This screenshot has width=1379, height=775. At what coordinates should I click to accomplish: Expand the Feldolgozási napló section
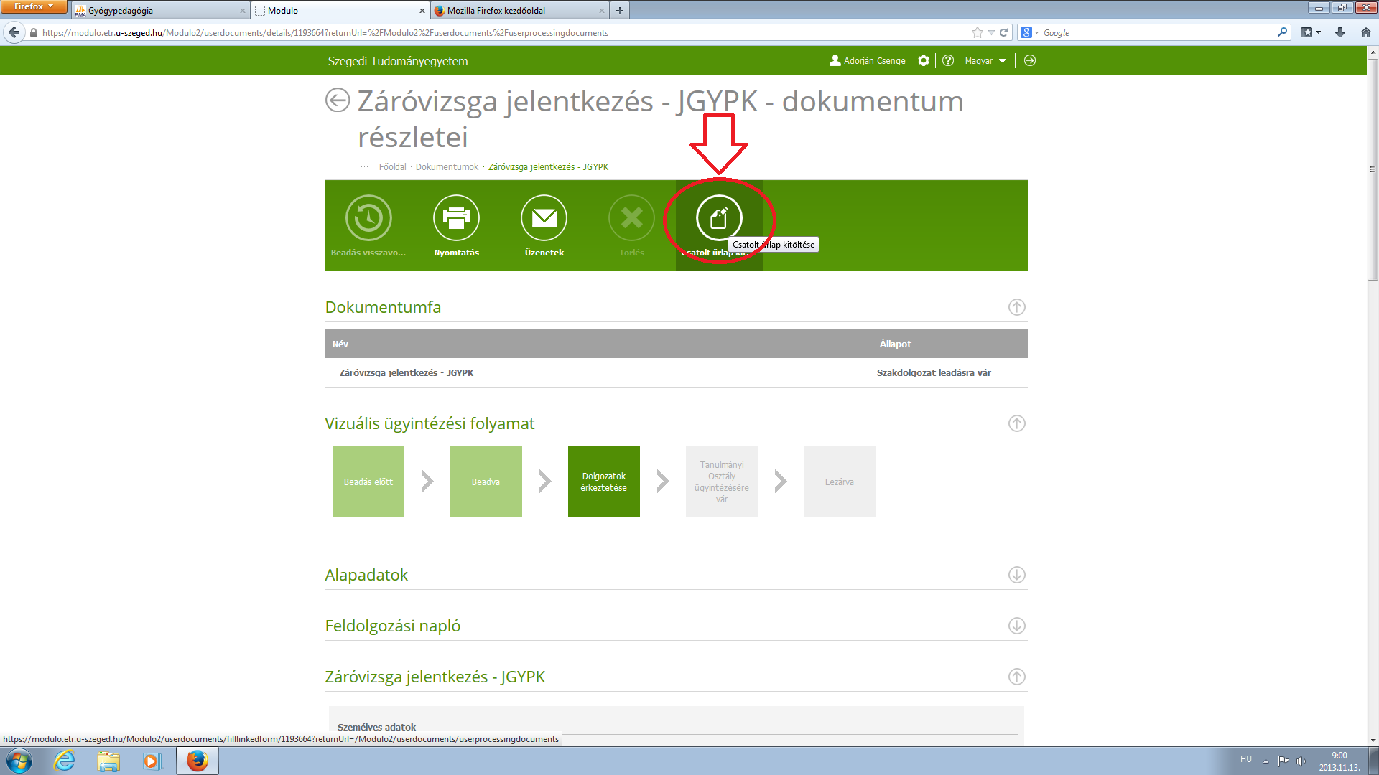[1016, 626]
